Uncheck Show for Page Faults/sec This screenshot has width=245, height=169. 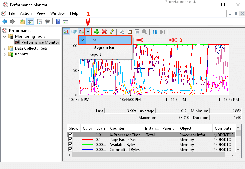(x=70, y=139)
